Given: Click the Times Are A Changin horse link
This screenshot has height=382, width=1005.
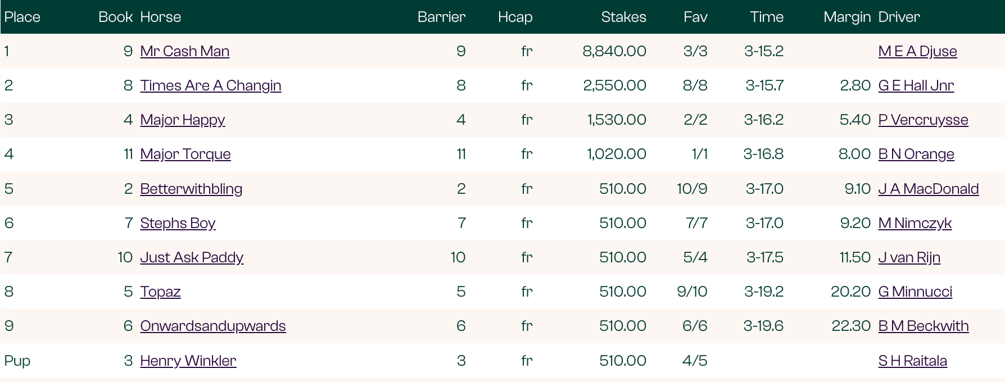Looking at the screenshot, I should click(x=210, y=85).
